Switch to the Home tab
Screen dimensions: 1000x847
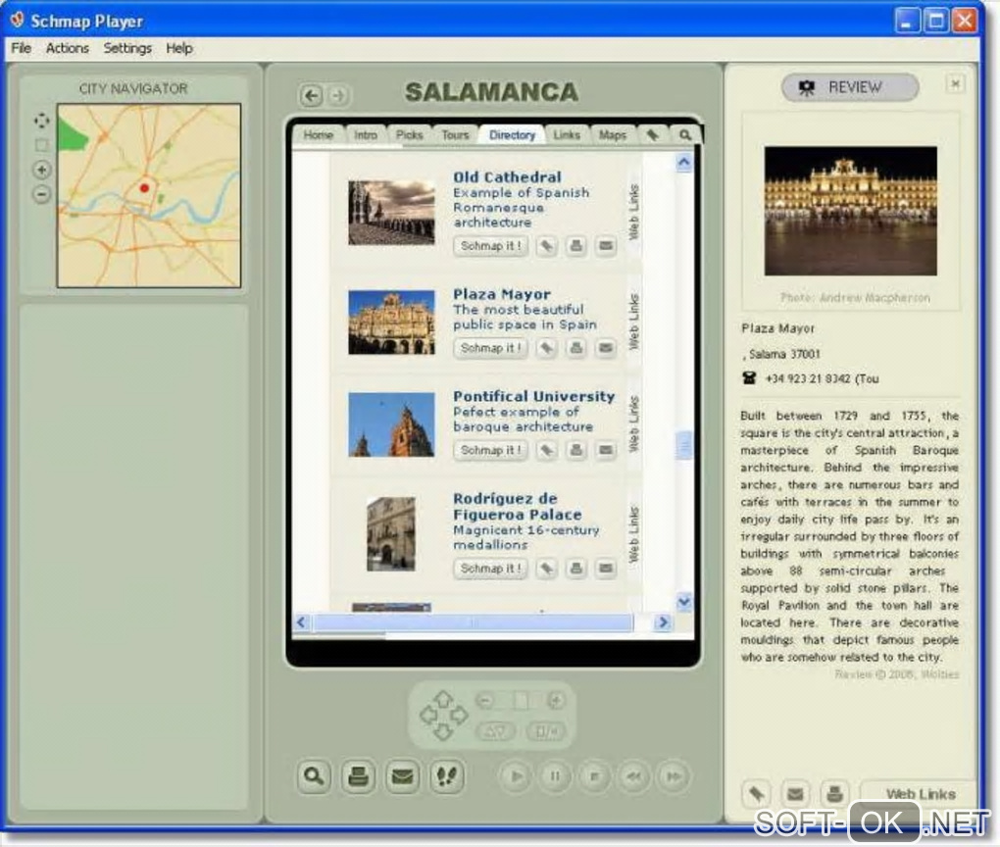(x=319, y=135)
